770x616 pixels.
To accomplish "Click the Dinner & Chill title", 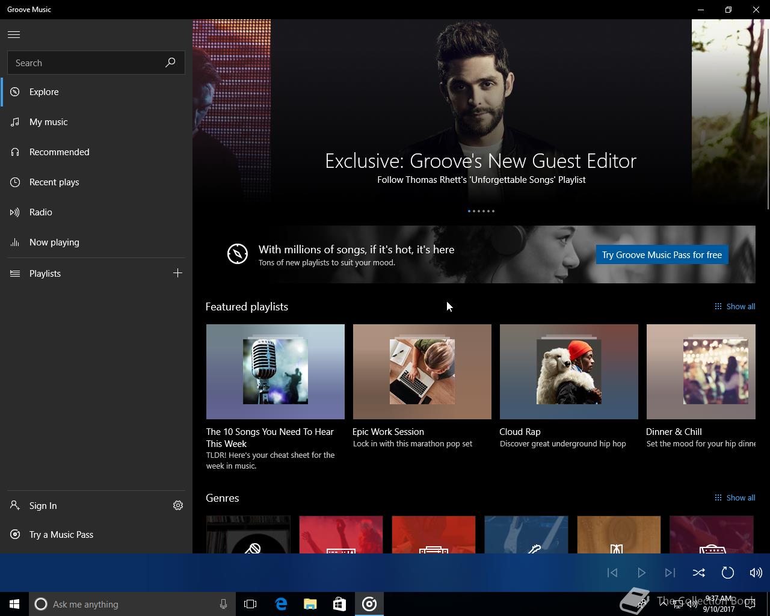I will point(674,432).
